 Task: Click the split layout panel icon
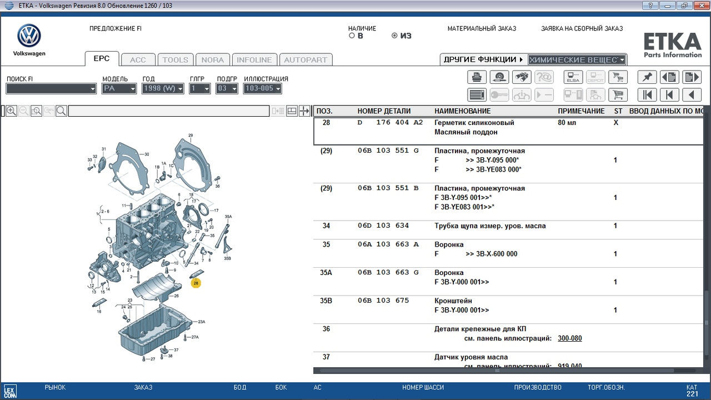(292, 111)
